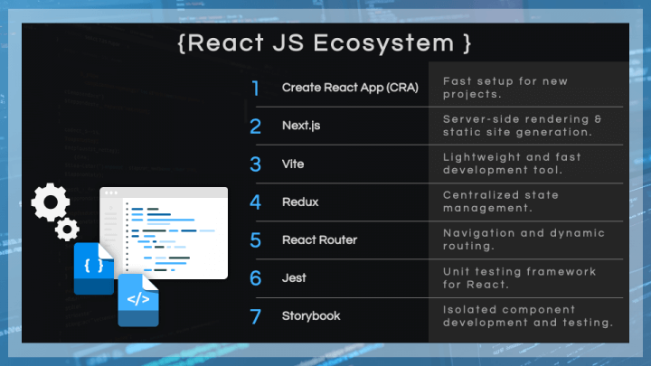Click the blue number 2

[255, 127]
